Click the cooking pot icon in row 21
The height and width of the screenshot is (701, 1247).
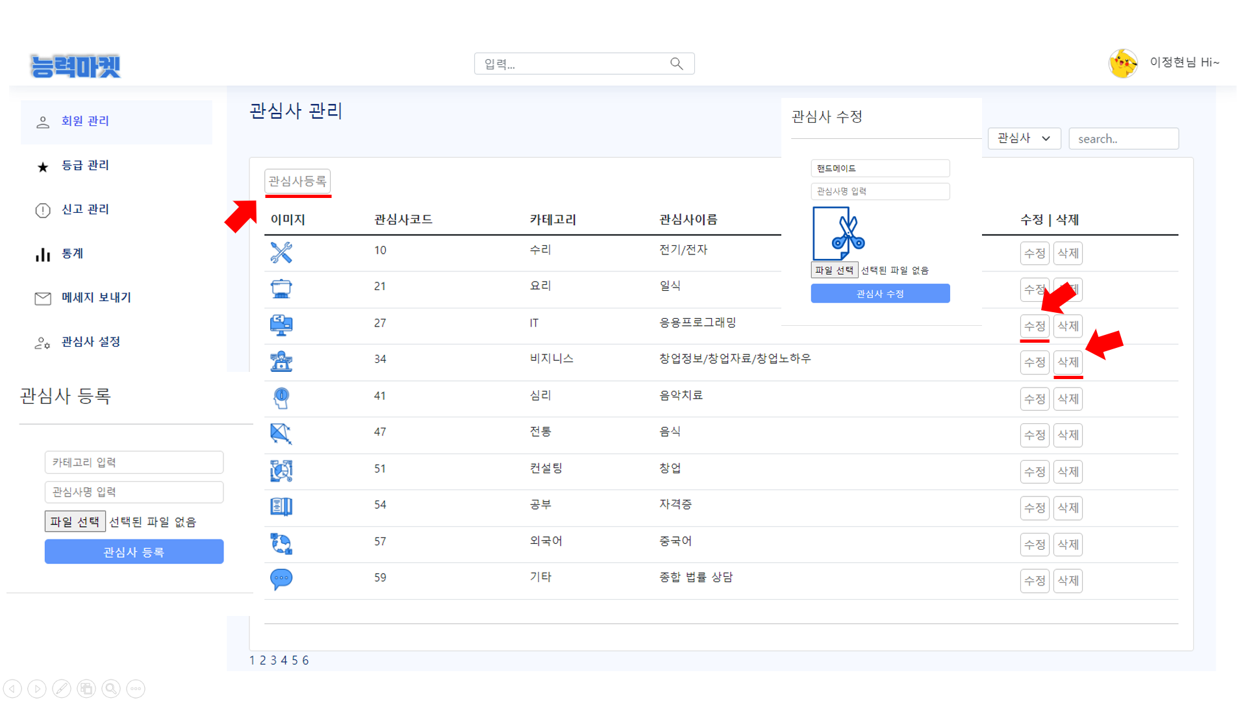pyautogui.click(x=281, y=288)
